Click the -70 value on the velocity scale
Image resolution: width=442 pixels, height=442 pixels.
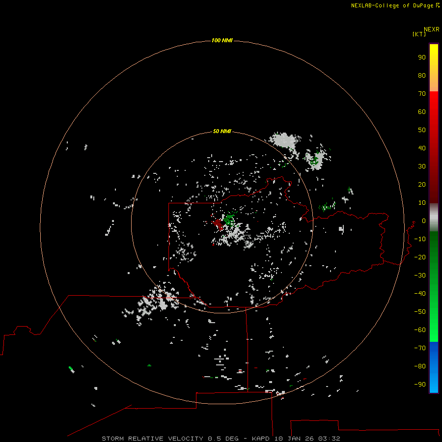(x=420, y=348)
